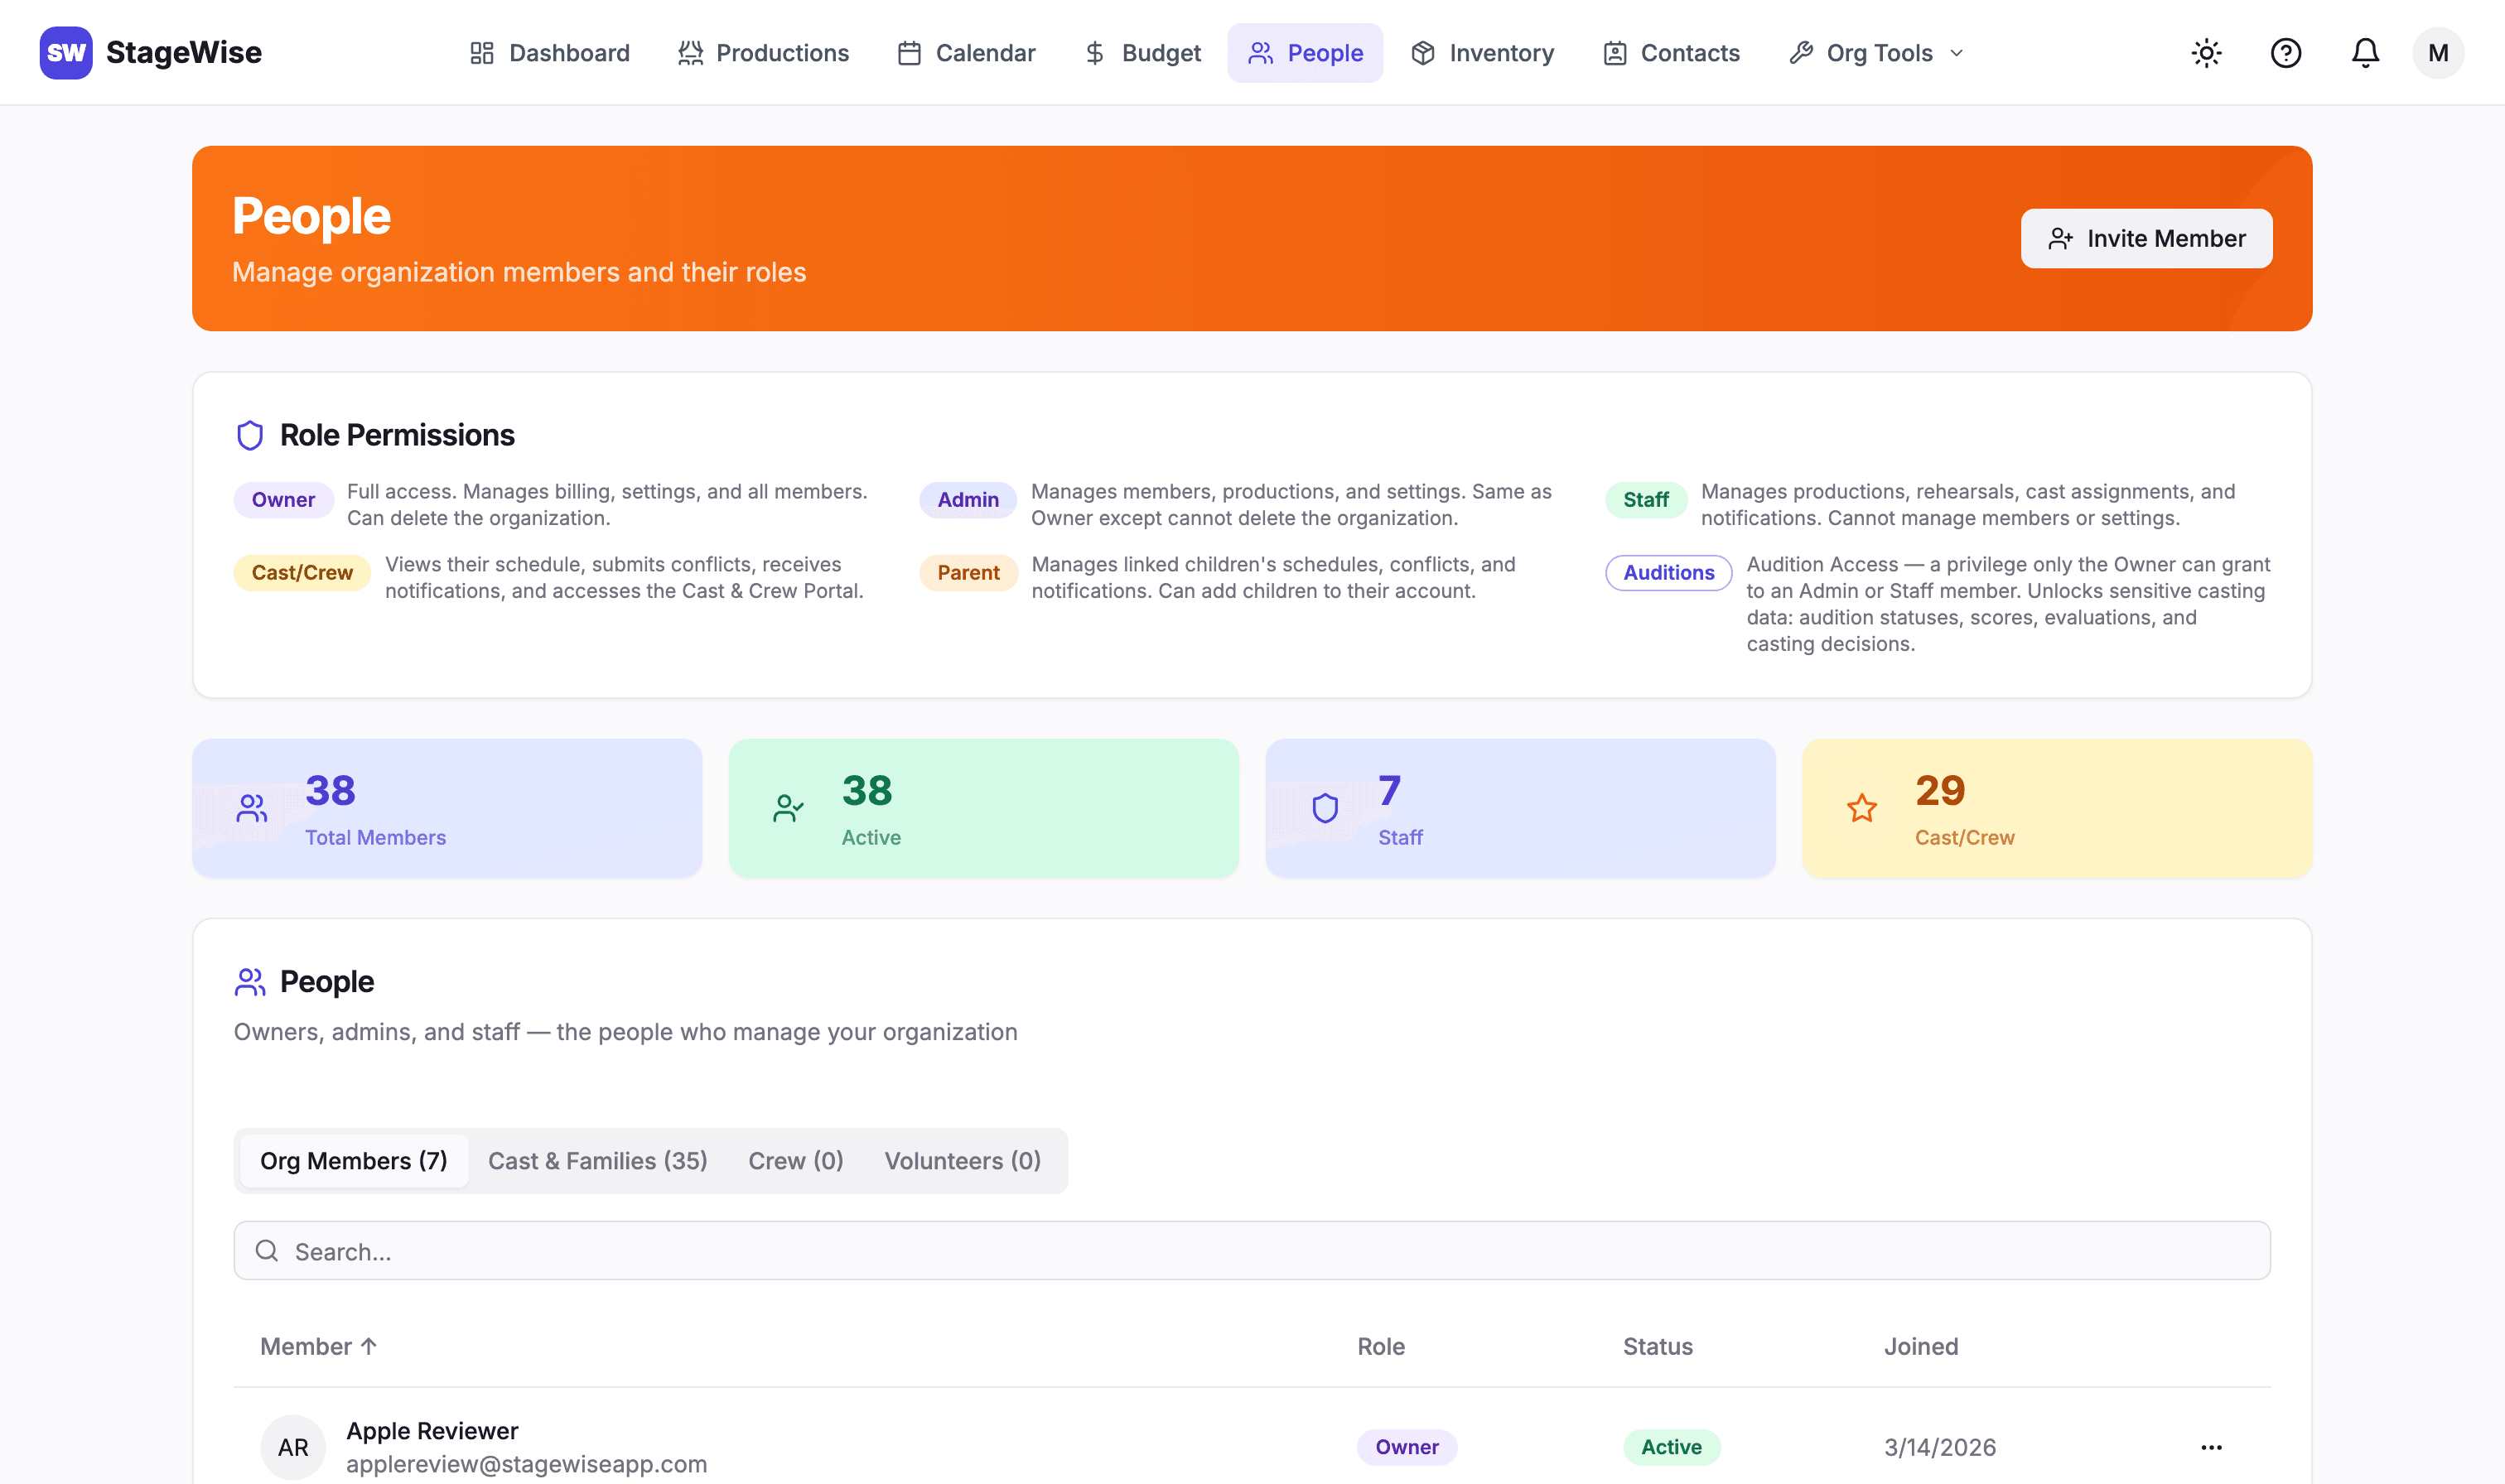Screen dimensions: 2505x1484
Task: Go to the Productions page
Action: tap(763, 53)
